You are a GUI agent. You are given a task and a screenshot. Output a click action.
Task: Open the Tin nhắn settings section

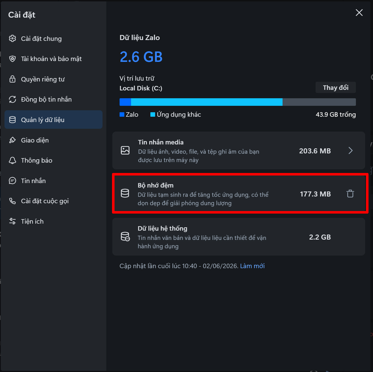tap(53, 181)
